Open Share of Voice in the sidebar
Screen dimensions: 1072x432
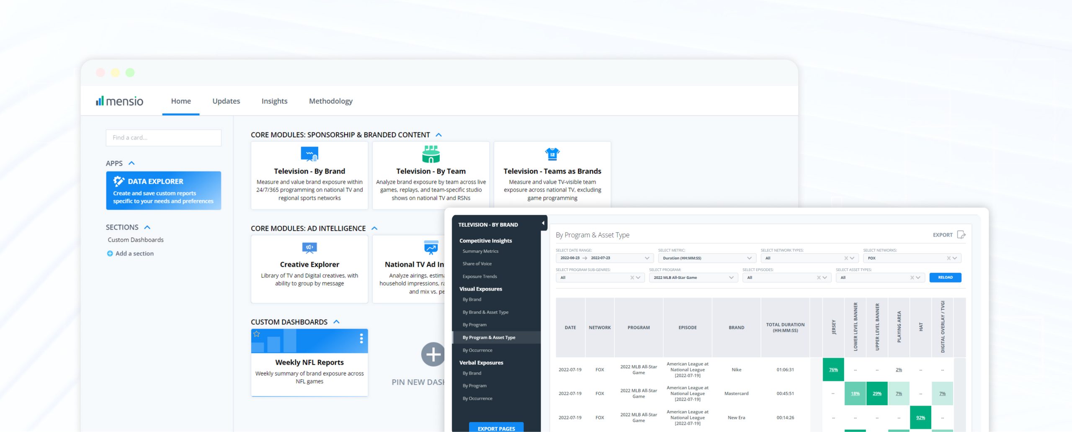(477, 264)
